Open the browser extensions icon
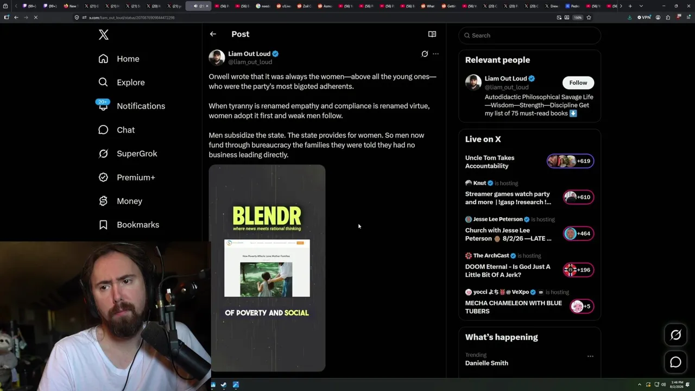The width and height of the screenshot is (695, 391). click(x=668, y=17)
